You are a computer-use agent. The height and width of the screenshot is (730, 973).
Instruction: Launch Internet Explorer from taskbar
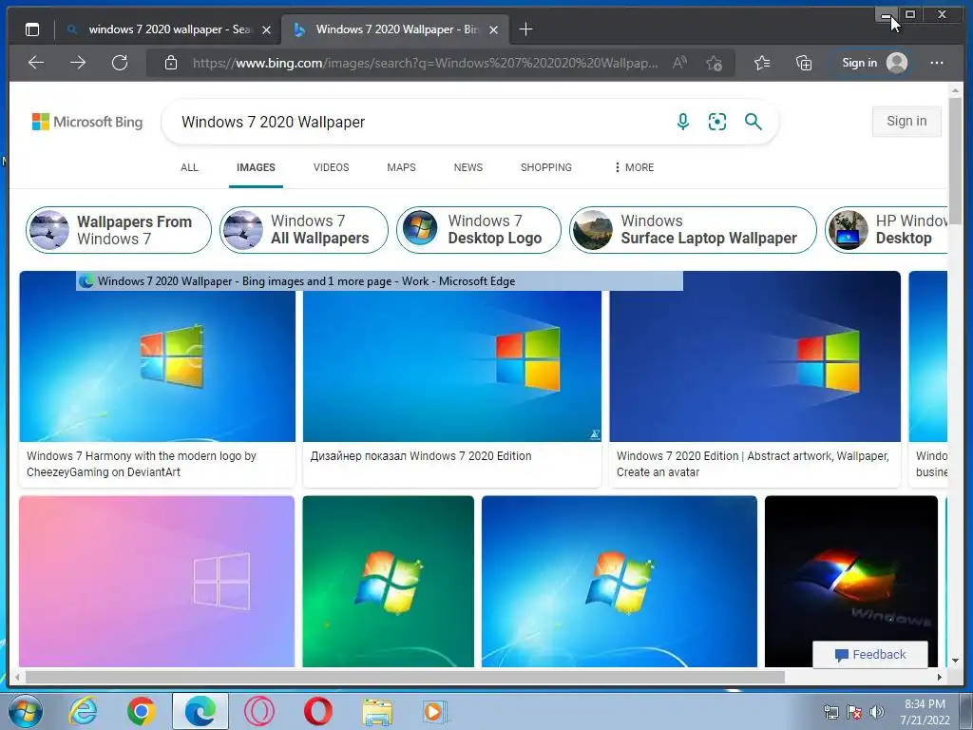(84, 711)
